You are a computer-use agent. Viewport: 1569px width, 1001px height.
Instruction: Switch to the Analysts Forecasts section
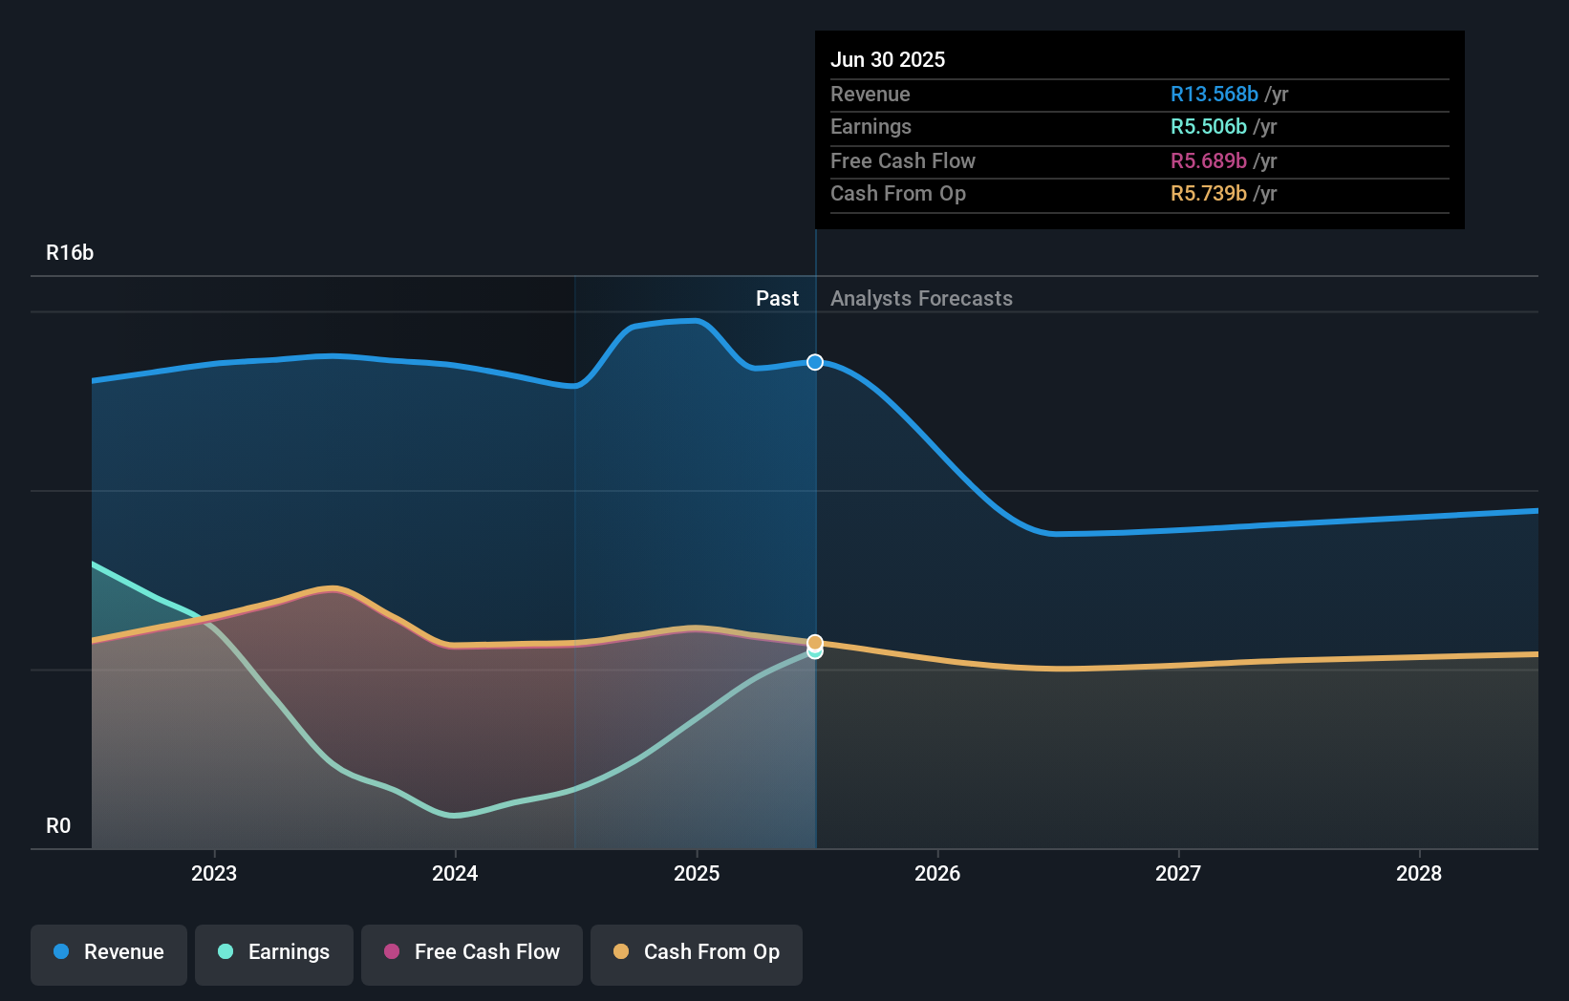(920, 298)
